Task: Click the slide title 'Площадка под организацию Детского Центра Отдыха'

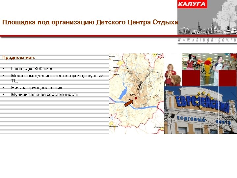Action: (90, 22)
